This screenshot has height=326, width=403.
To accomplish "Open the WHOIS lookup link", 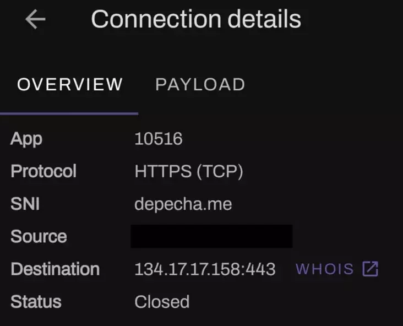I will click(x=337, y=269).
